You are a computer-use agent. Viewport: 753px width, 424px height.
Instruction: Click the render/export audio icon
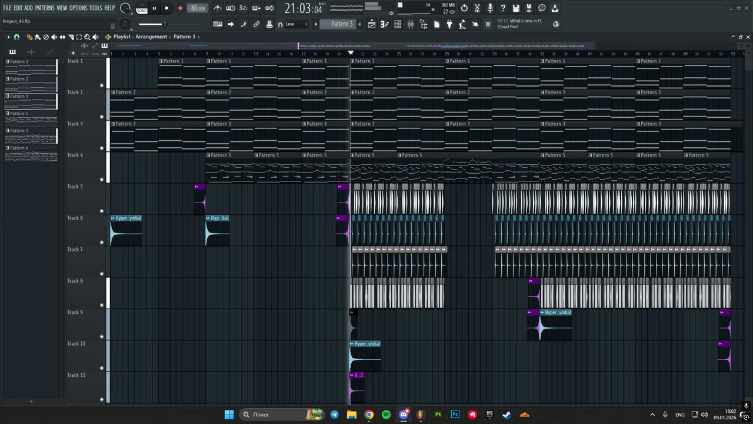(x=529, y=8)
